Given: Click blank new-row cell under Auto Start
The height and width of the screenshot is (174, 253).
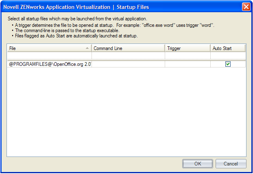Looking at the screenshot, I should tap(228, 56).
